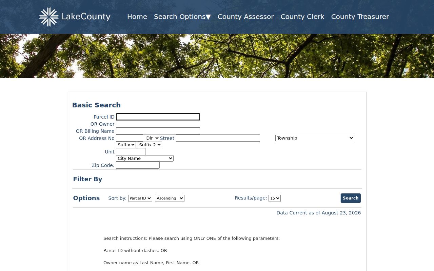The height and width of the screenshot is (271, 434).
Task: Click the Search button
Action: click(351, 198)
